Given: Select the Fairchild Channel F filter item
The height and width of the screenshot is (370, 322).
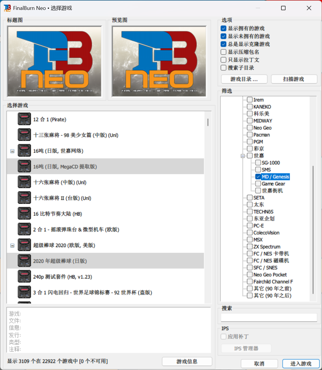Looking at the screenshot, I should pos(273,282).
